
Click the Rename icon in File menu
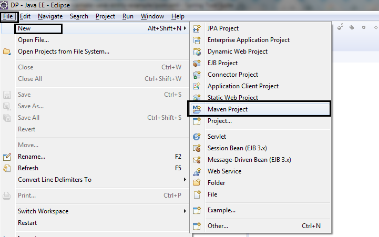(x=7, y=157)
